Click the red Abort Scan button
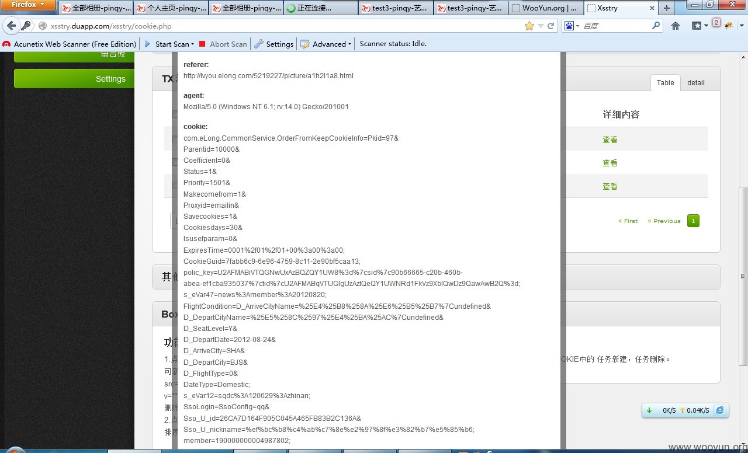This screenshot has height=453, width=748. [x=223, y=44]
